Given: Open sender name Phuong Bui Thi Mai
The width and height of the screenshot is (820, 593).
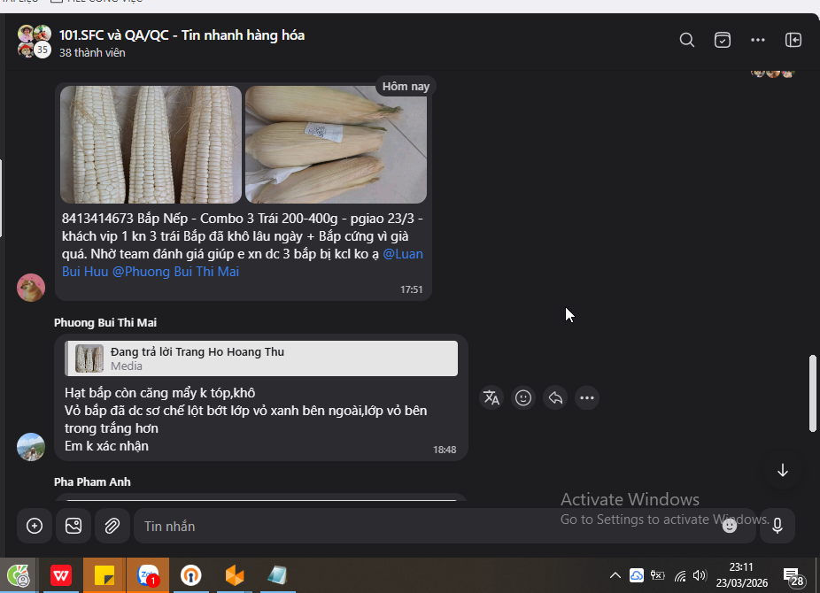Looking at the screenshot, I should (105, 323).
